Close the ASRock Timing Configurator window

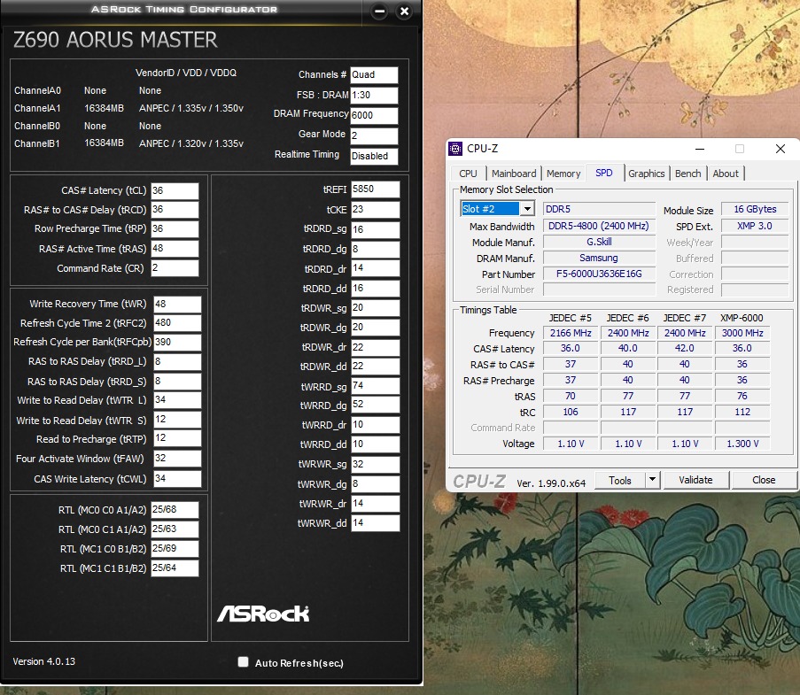coord(405,12)
